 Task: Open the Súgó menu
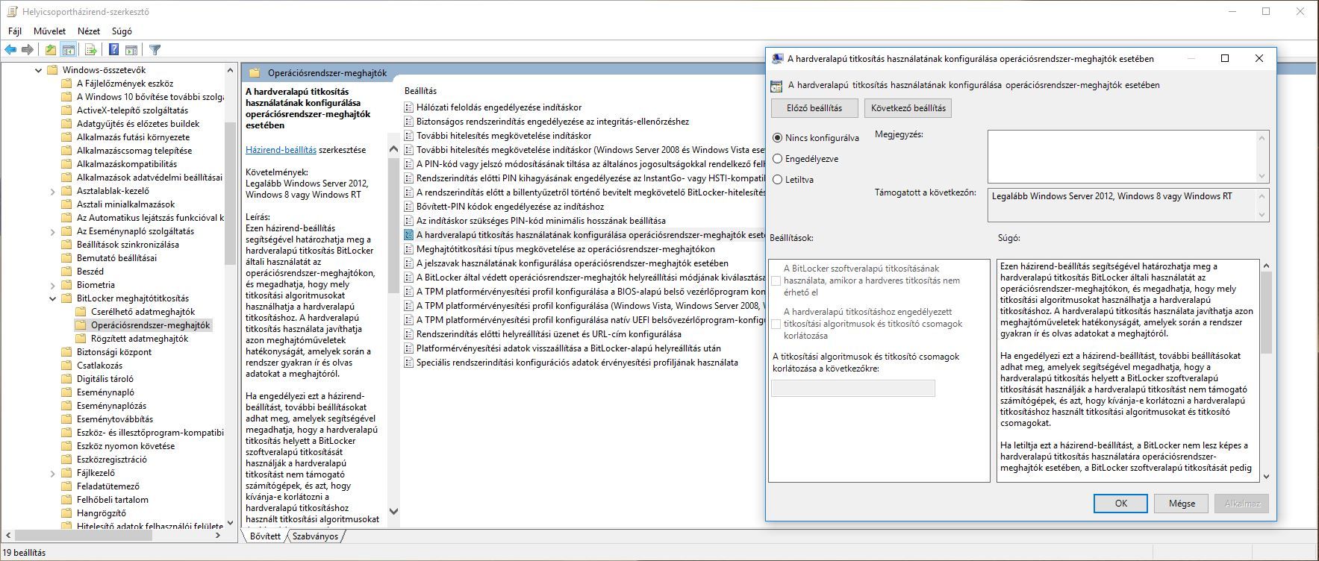122,31
